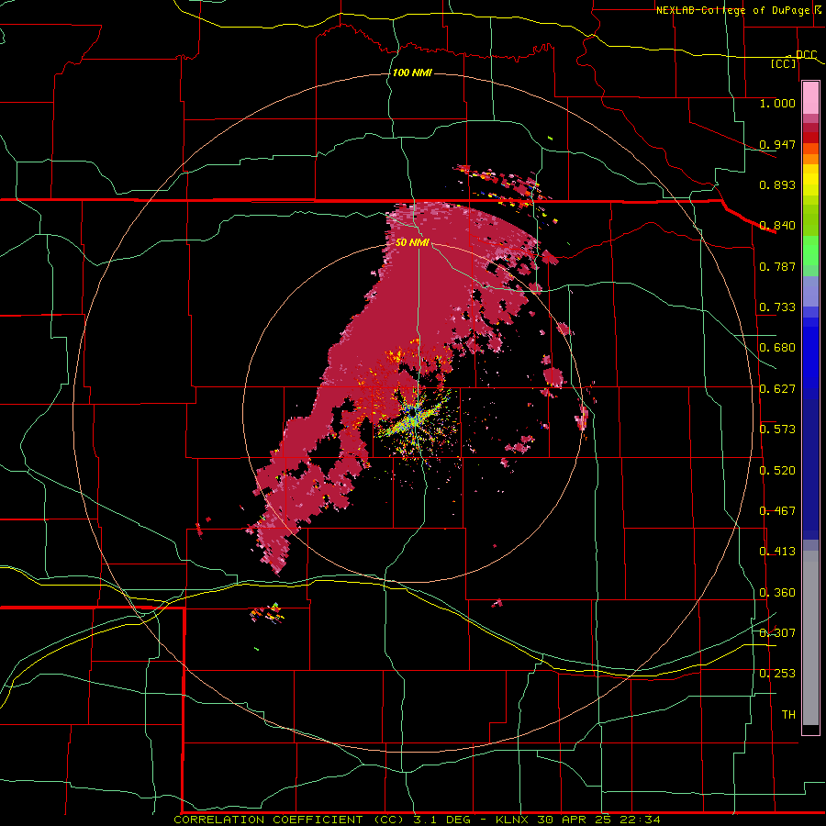Select the 0.467 scale value
The image size is (826, 826).
click(x=777, y=511)
